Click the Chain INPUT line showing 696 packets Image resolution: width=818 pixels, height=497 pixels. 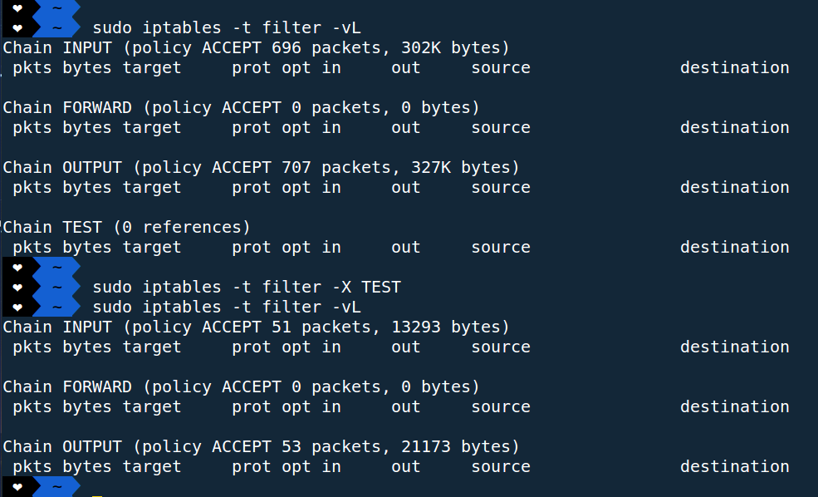point(256,47)
